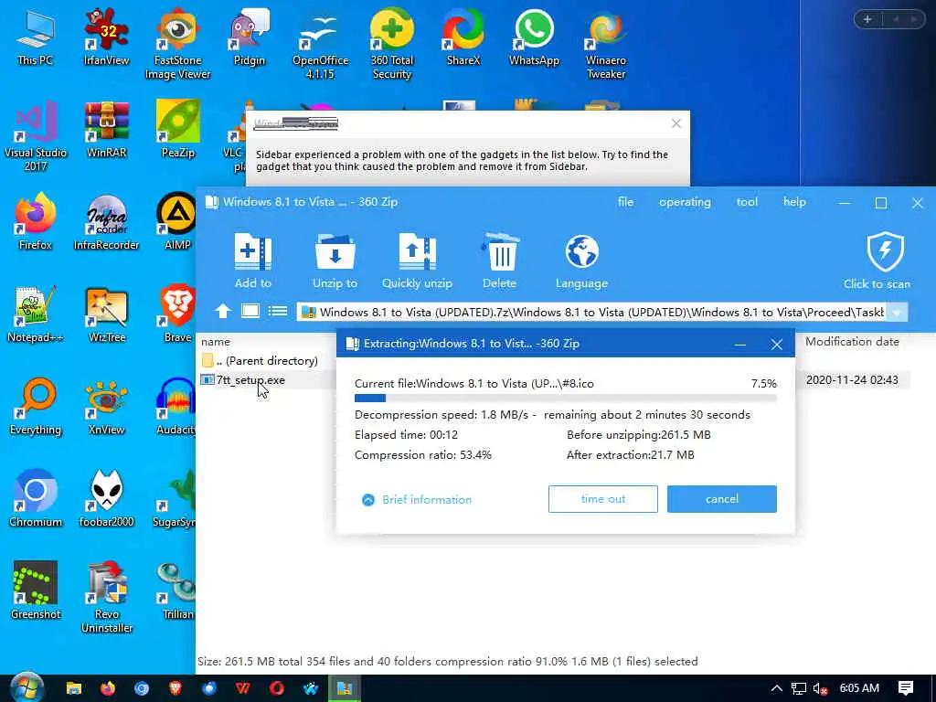Screen dimensions: 936x702
Task: Open WhatsApp desktop shortcut
Action: [534, 38]
